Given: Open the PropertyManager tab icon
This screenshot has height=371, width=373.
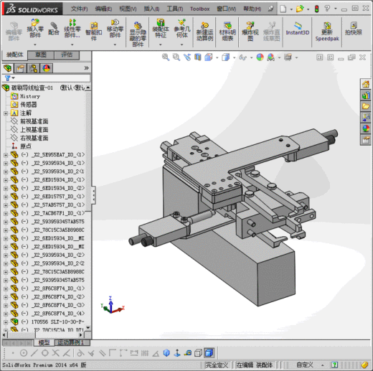Looking at the screenshot, I should (20, 68).
